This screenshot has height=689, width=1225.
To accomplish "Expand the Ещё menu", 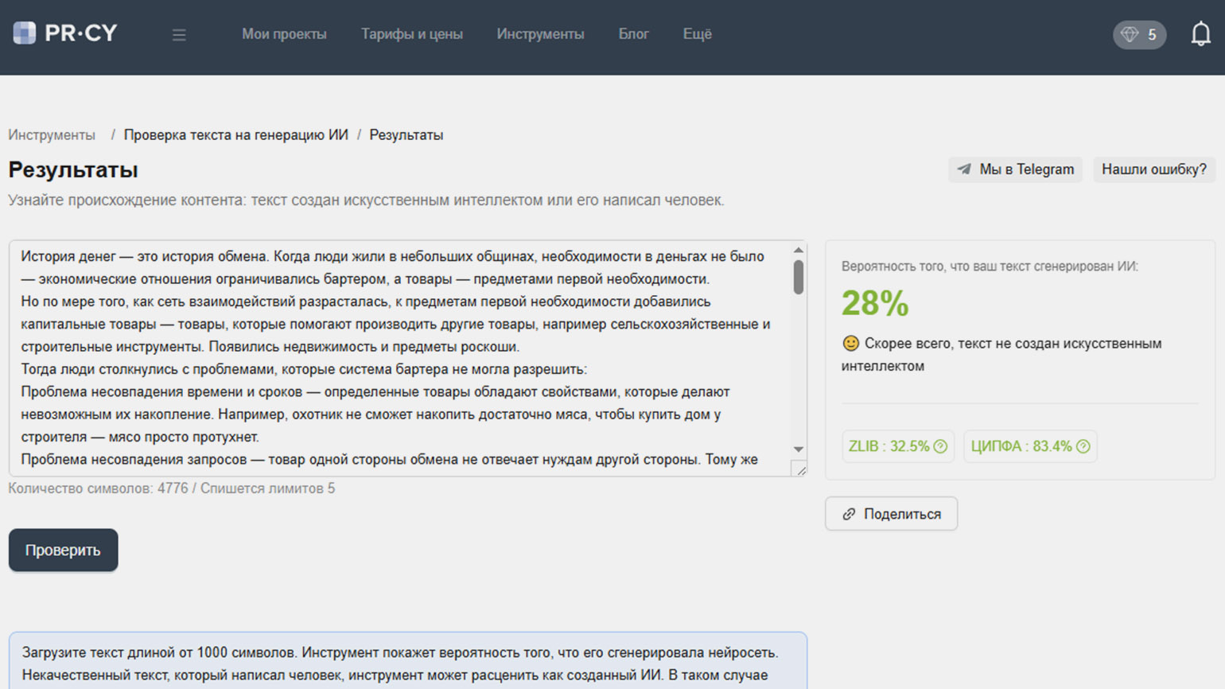I will (697, 34).
